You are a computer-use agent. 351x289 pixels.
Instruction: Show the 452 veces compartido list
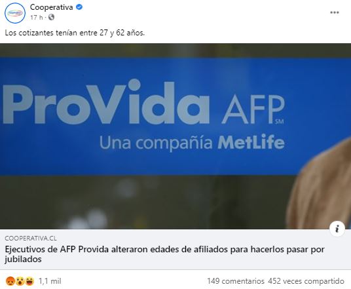point(306,281)
